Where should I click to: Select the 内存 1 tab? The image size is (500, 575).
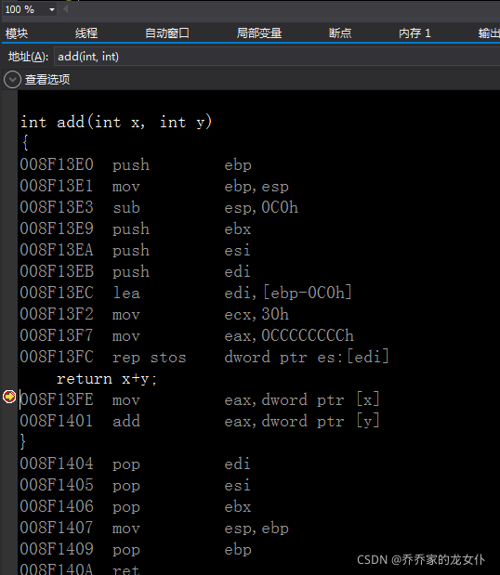click(414, 33)
